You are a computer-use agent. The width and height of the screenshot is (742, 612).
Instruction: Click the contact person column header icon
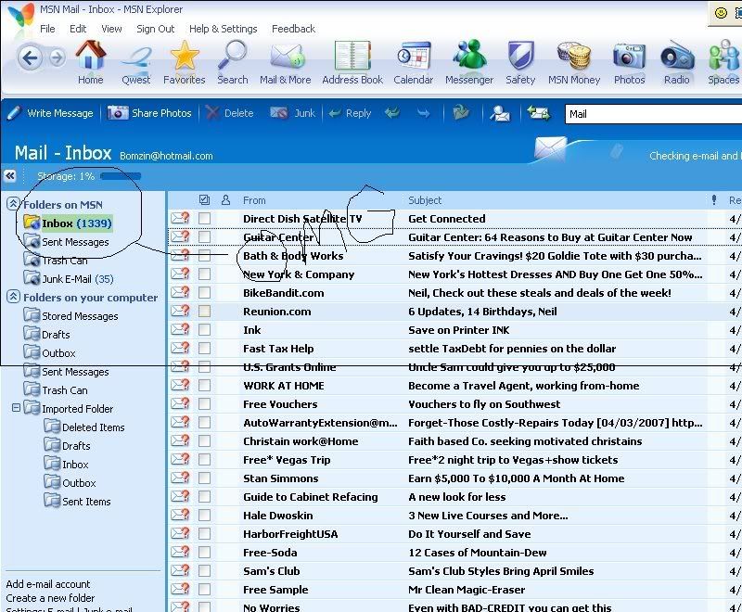[225, 200]
